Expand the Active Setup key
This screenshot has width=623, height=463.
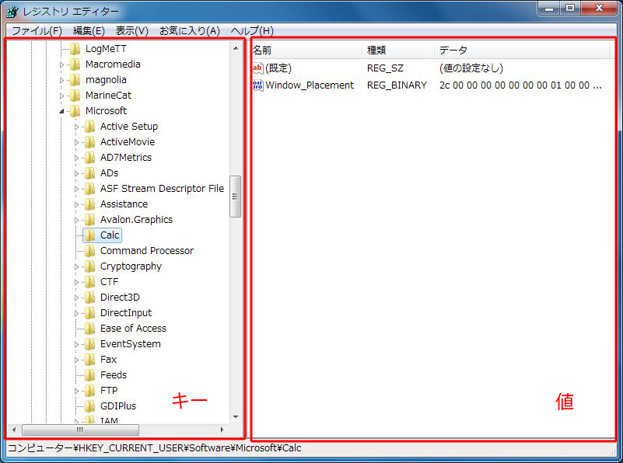point(76,127)
